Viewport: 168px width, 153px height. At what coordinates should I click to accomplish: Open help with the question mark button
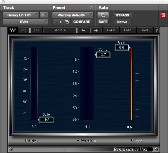(157, 30)
